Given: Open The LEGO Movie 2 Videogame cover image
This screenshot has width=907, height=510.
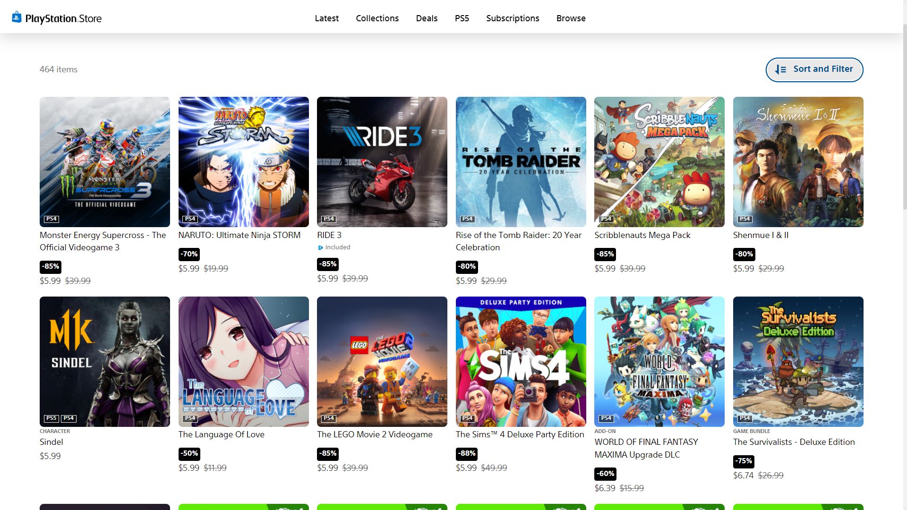Looking at the screenshot, I should pyautogui.click(x=382, y=362).
